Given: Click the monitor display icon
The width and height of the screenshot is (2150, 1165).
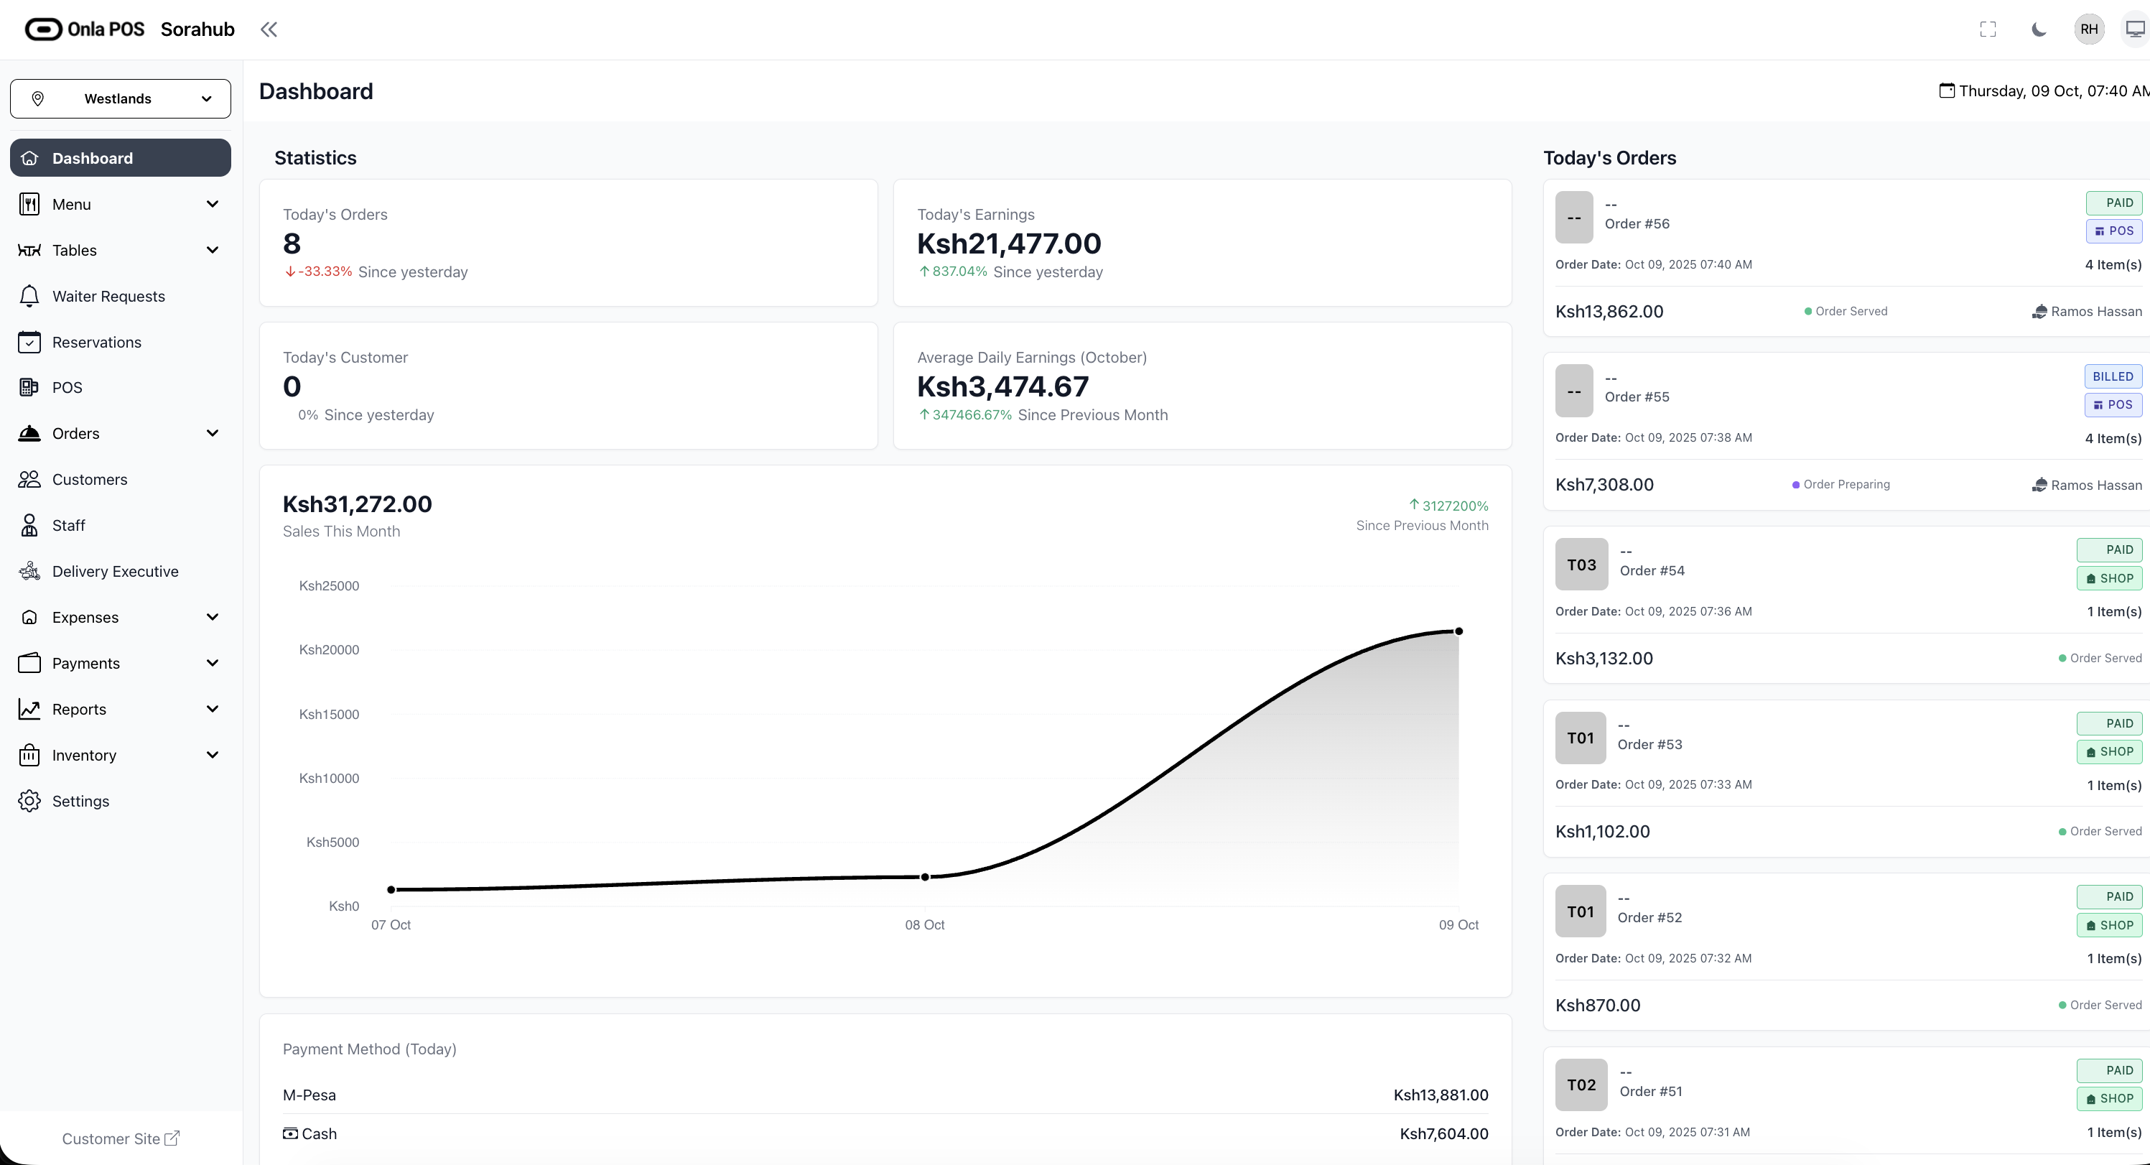Looking at the screenshot, I should [x=2135, y=30].
